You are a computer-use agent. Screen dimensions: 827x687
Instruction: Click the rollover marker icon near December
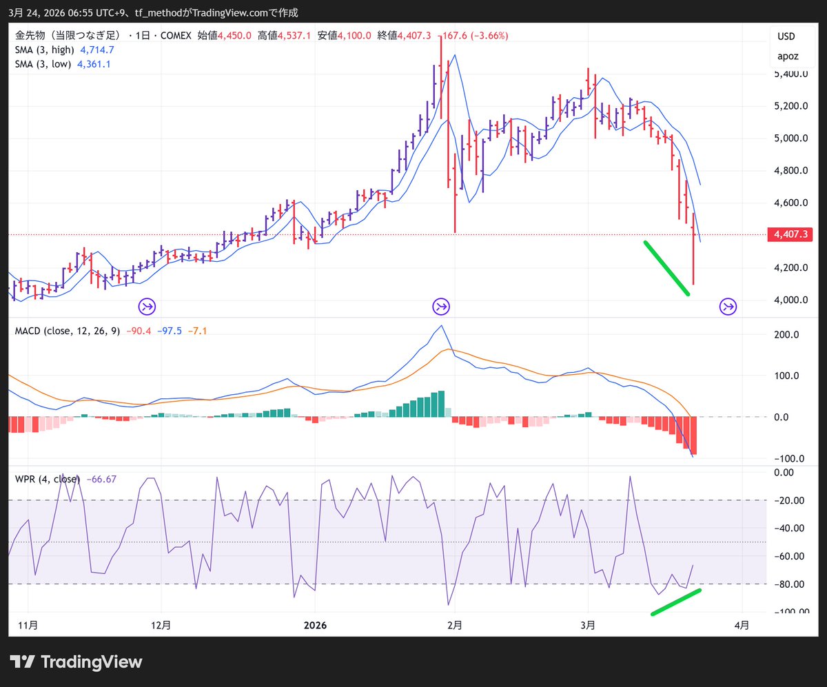(147, 306)
